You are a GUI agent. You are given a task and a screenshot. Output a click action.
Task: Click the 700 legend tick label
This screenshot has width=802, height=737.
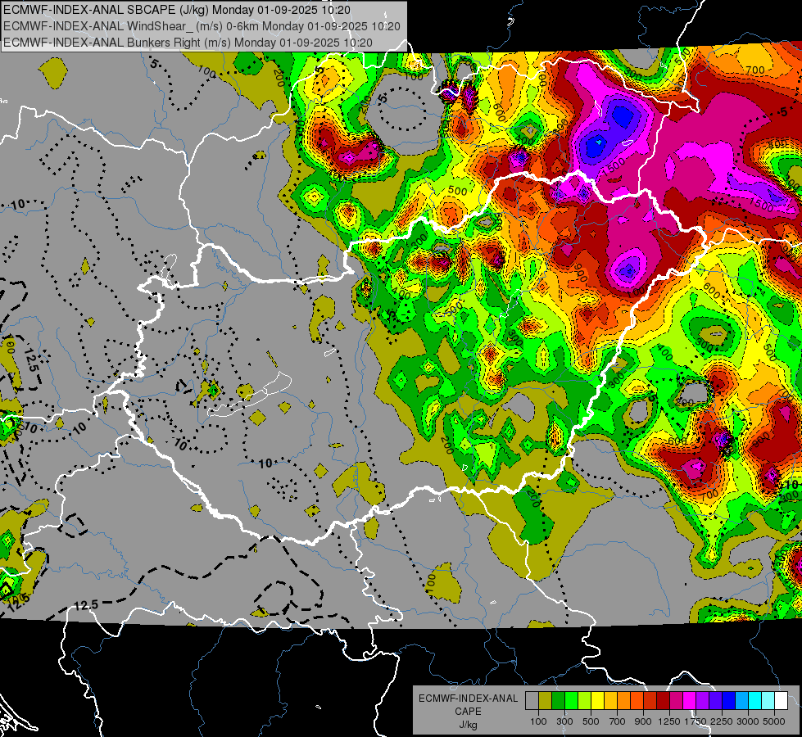tap(618, 721)
